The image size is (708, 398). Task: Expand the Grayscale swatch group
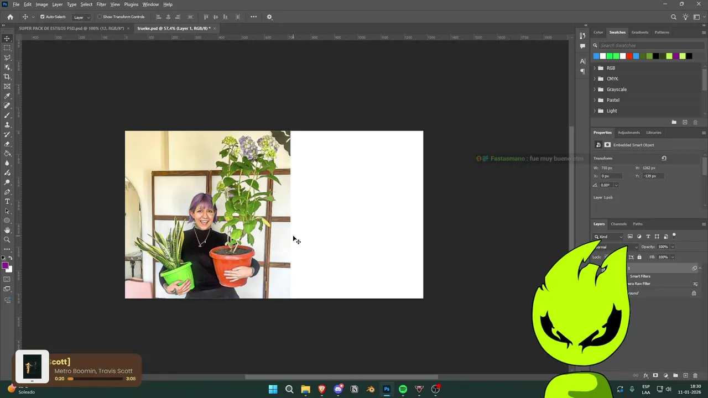(x=595, y=90)
